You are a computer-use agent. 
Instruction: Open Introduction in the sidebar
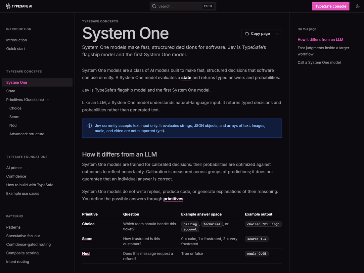click(17, 40)
